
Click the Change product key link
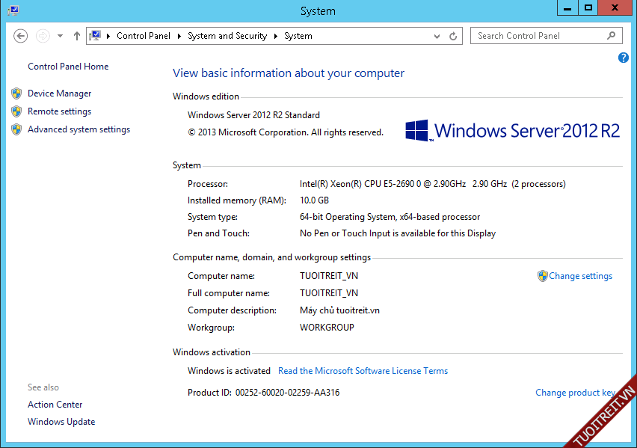point(574,393)
